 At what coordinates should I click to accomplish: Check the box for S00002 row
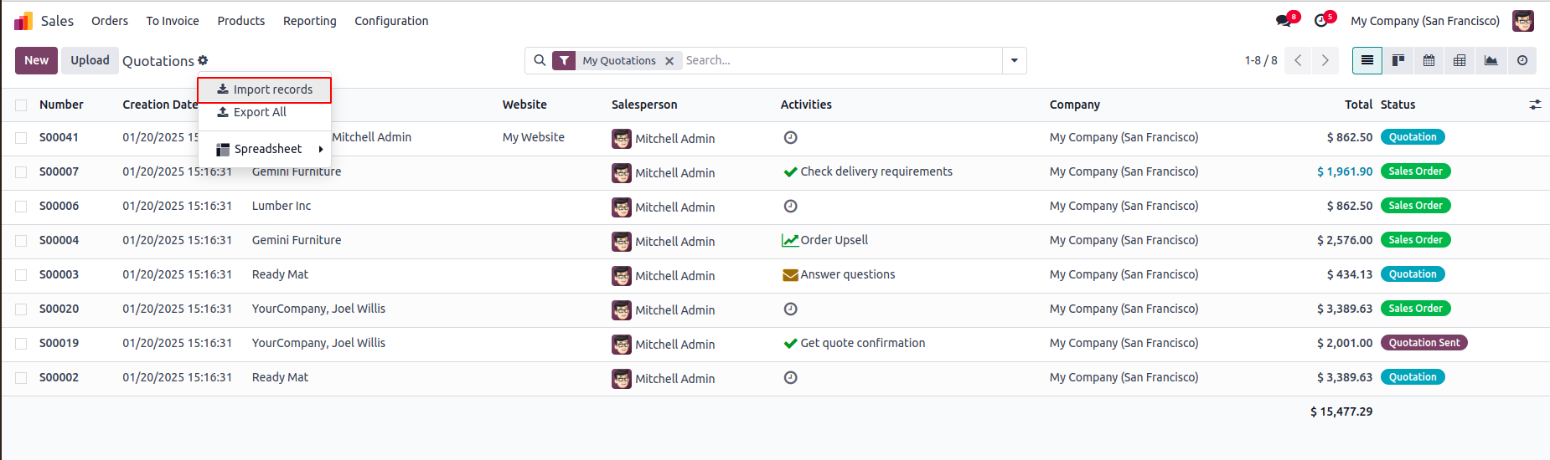(21, 378)
